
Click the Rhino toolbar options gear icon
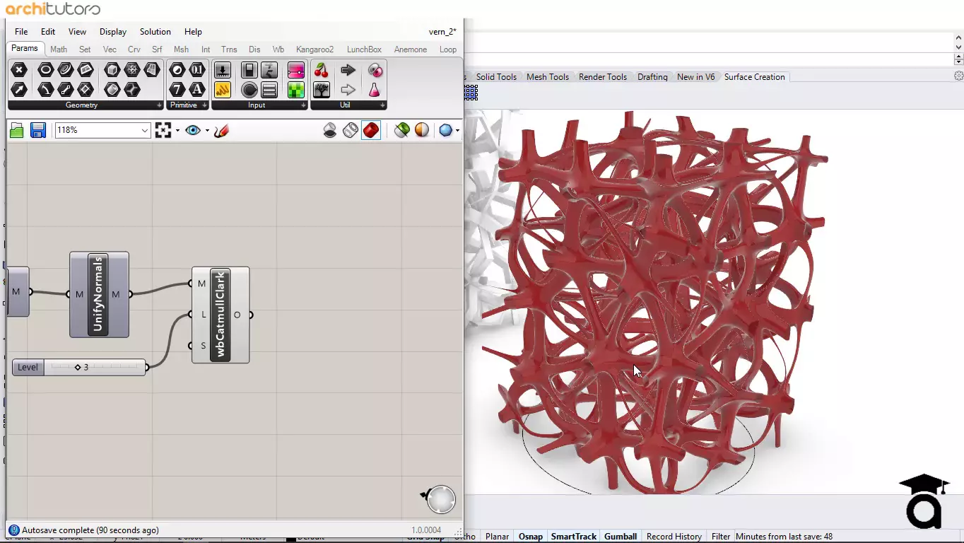(x=958, y=76)
